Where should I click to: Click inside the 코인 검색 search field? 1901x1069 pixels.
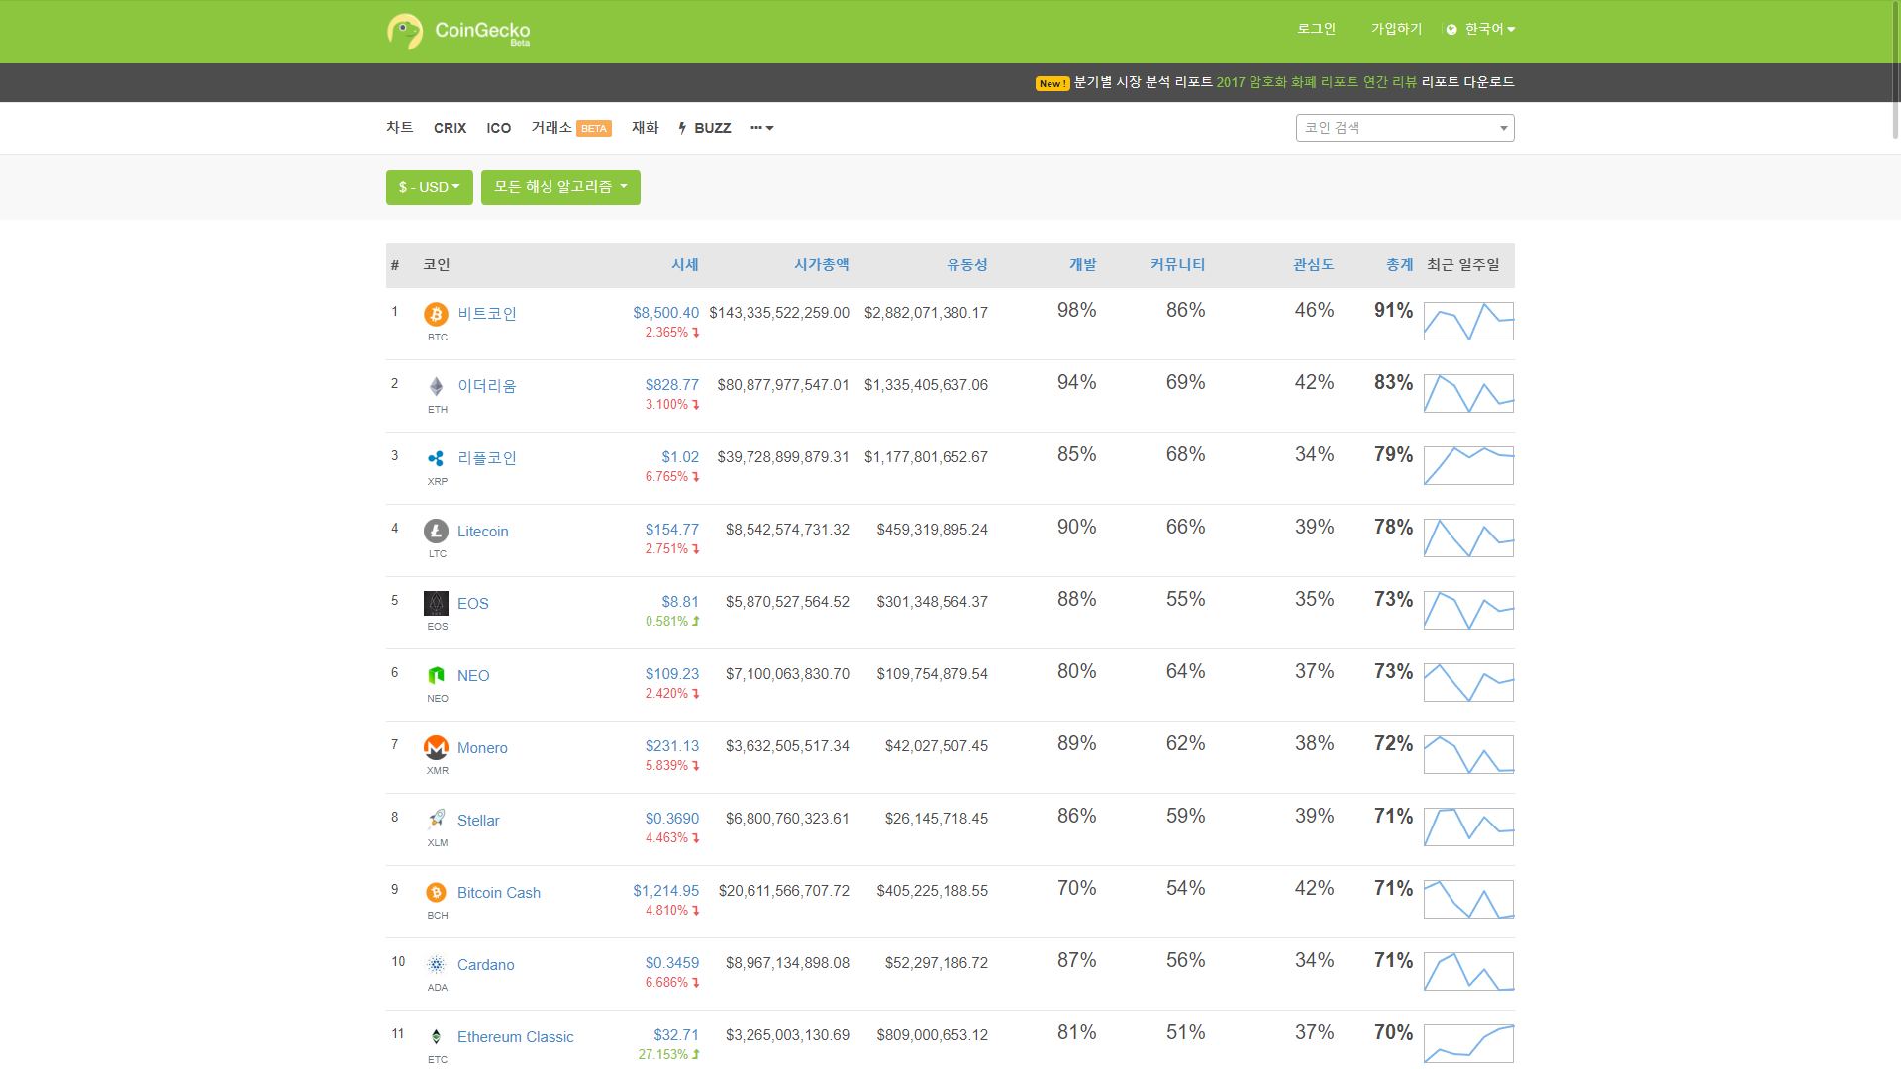[x=1404, y=128]
